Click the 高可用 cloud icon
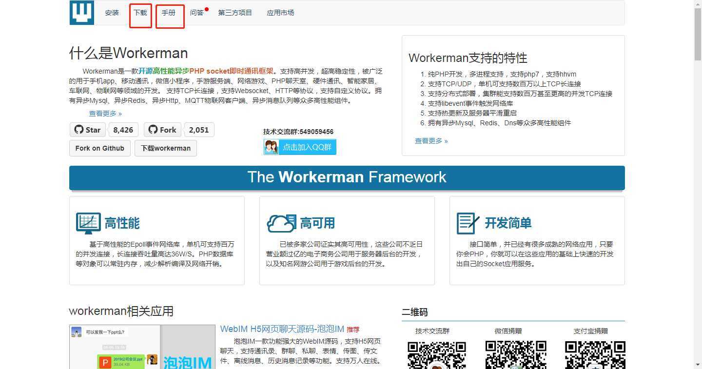The width and height of the screenshot is (702, 369). 281,223
